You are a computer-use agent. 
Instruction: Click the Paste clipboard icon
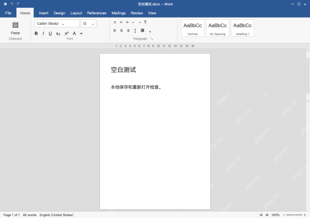pyautogui.click(x=15, y=25)
